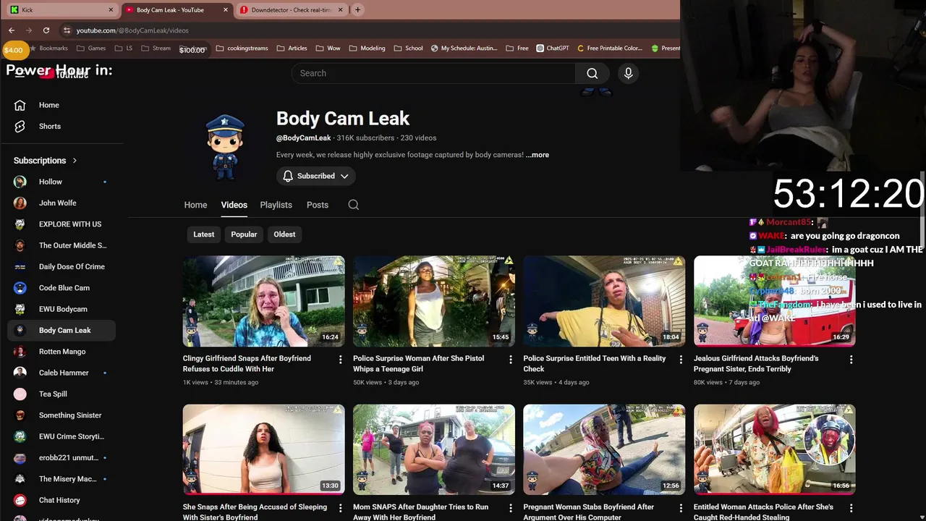Expand channel description with ...more
Screen dimensions: 926x521
coord(538,155)
